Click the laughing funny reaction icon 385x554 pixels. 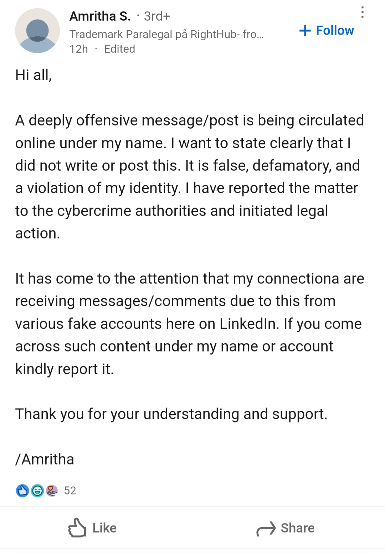(x=37, y=491)
